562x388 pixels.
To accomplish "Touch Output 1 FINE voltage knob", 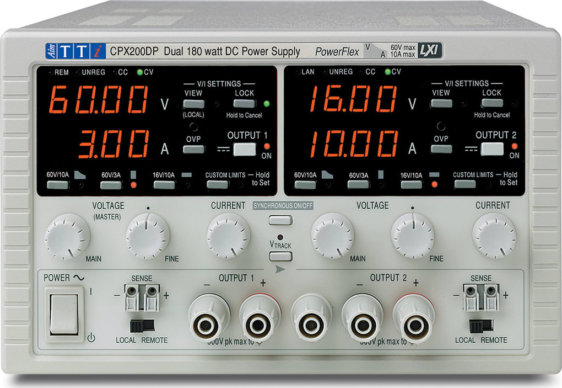I will (x=148, y=236).
